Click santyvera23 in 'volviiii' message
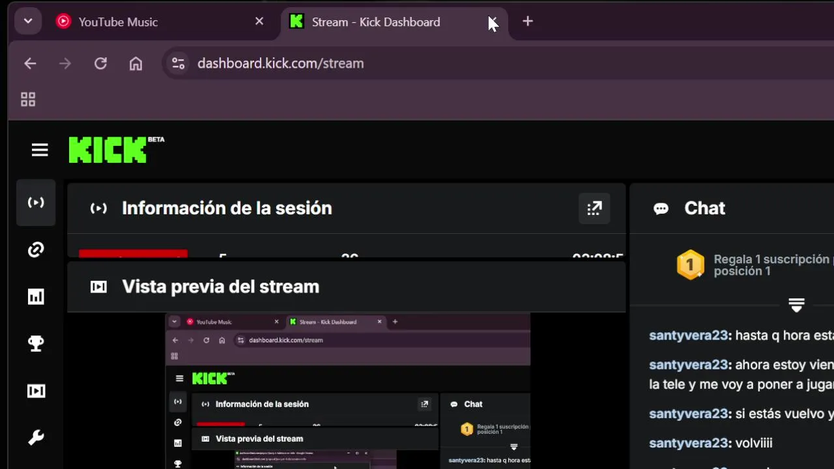The height and width of the screenshot is (469, 834). 689,443
